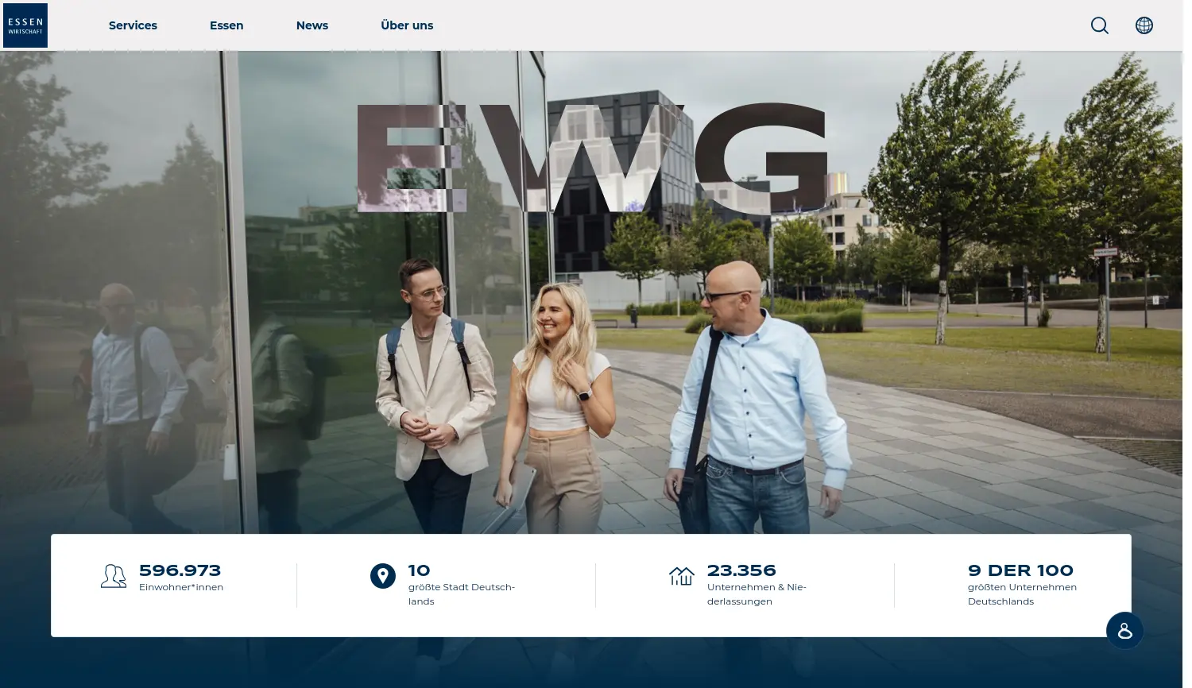Click the Unternehmen & Niederlassungen statistic
Viewport: 1192px width, 688px height.
[757, 593]
